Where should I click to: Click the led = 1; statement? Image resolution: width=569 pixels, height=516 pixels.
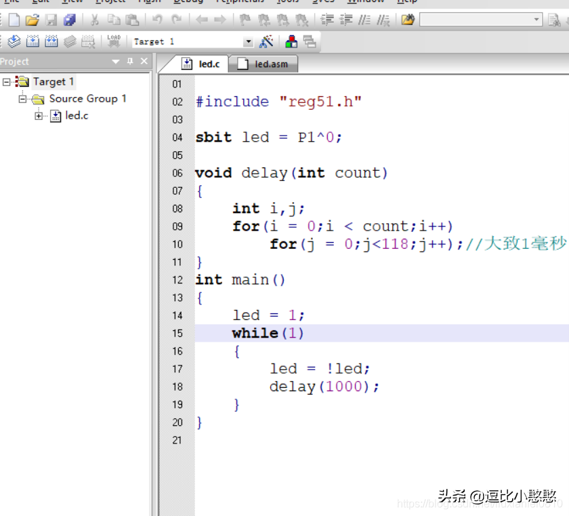[x=268, y=315]
